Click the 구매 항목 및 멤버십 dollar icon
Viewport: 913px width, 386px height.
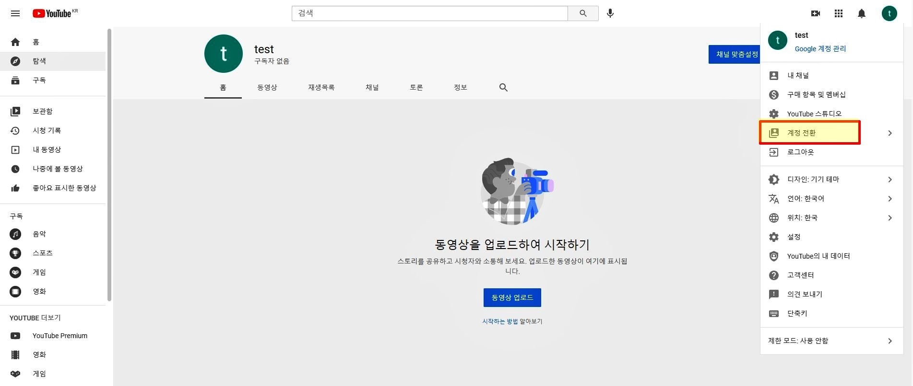tap(774, 95)
